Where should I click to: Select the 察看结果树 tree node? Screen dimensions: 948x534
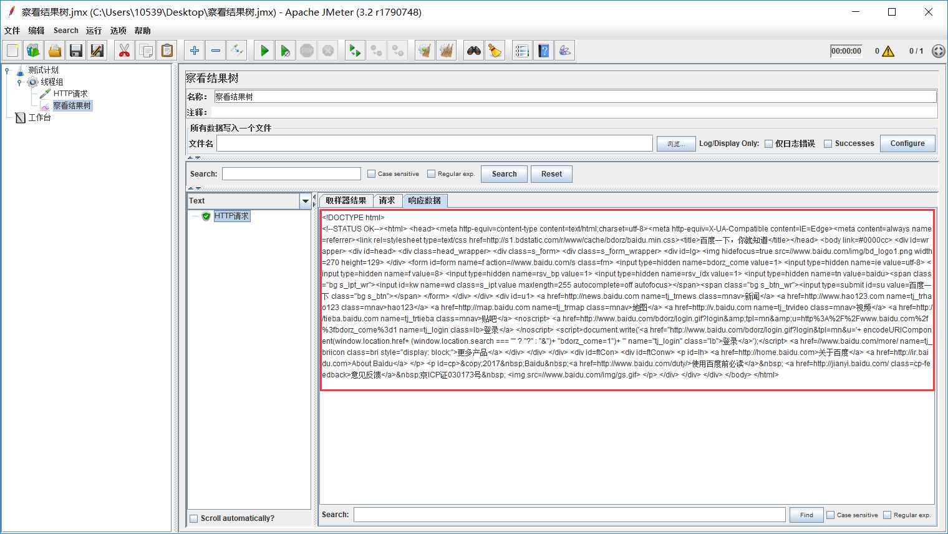[x=72, y=105]
